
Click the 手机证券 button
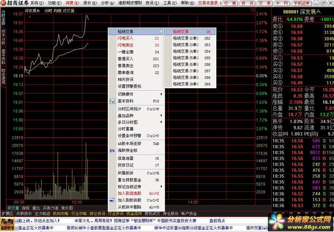[x=302, y=3]
